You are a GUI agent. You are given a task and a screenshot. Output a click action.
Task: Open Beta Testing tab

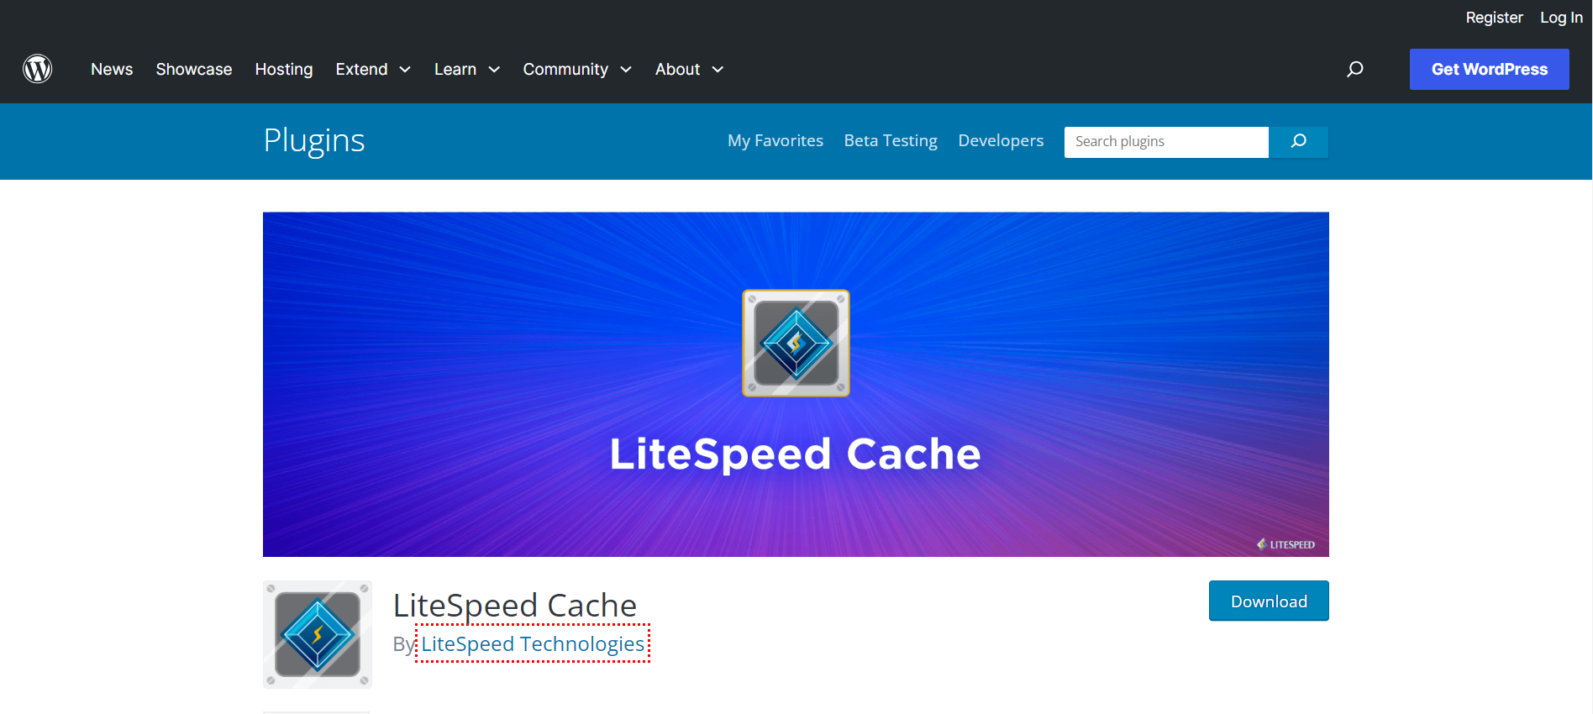[891, 140]
